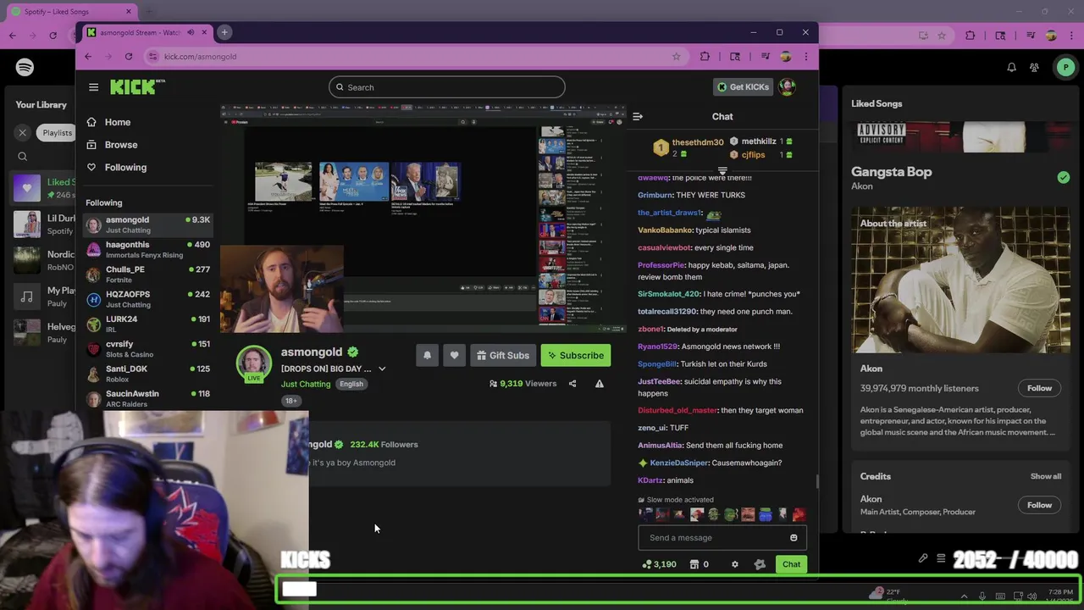This screenshot has width=1084, height=610.
Task: Open cvrsify channel in Following list
Action: click(x=147, y=349)
